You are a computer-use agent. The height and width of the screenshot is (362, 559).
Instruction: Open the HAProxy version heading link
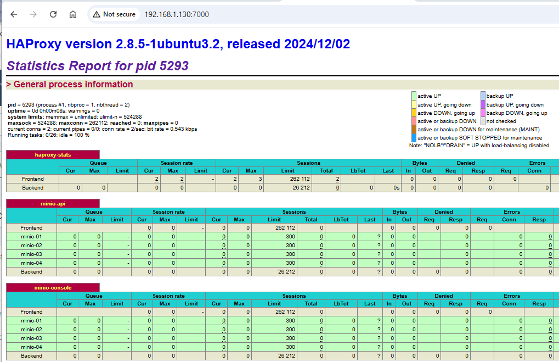pyautogui.click(x=178, y=44)
